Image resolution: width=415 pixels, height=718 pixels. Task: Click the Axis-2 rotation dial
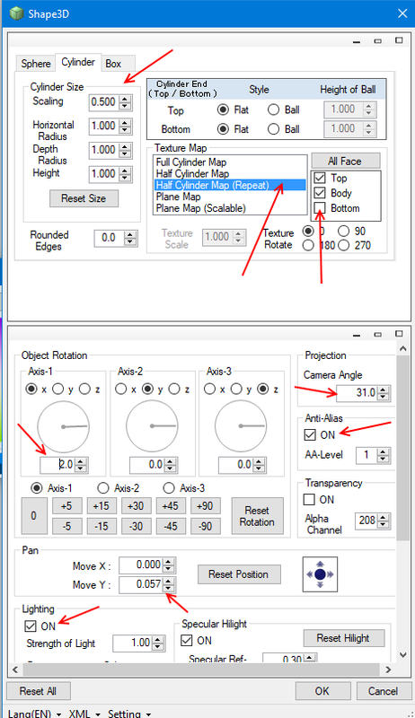coord(152,426)
